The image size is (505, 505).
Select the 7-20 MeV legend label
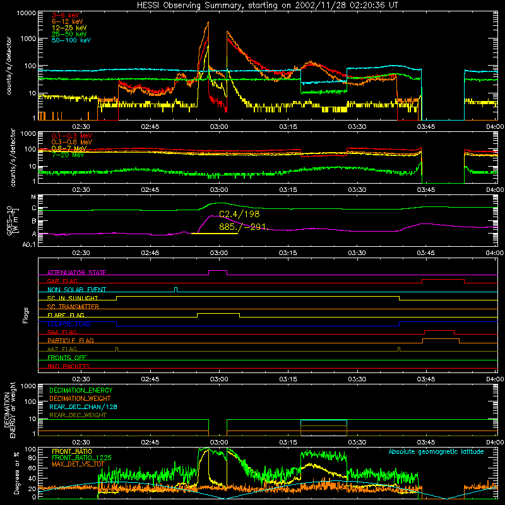(x=68, y=155)
